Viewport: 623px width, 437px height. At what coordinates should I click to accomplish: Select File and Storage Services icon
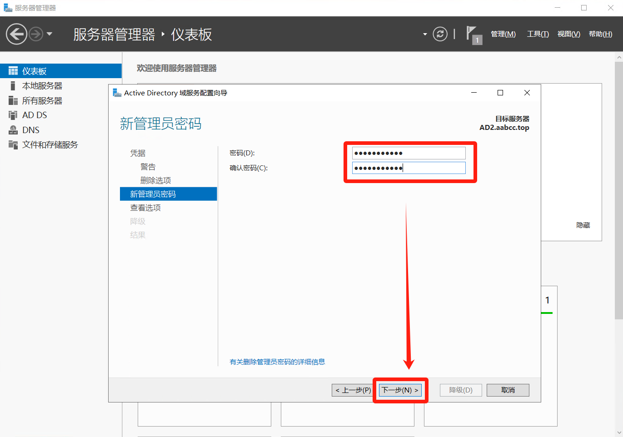click(x=13, y=144)
